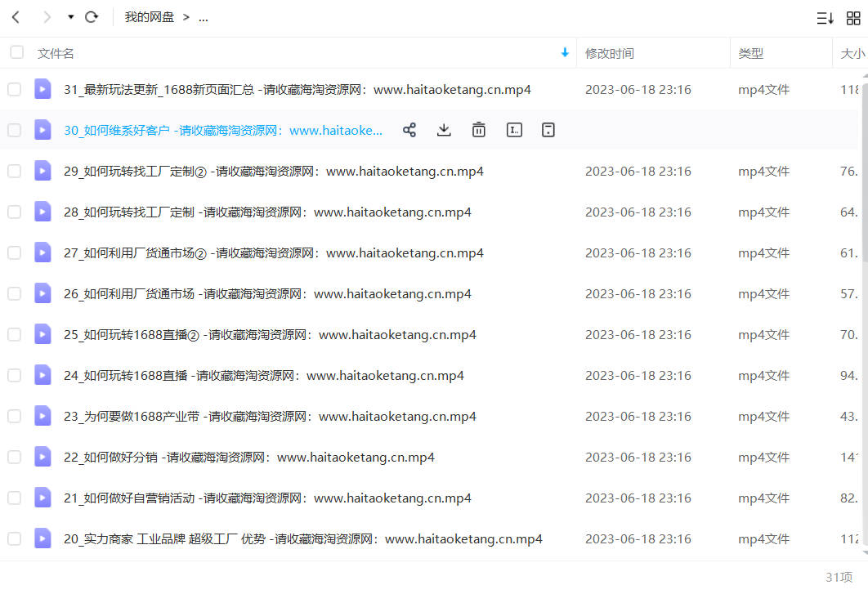Viewport: 868px width, 594px height.
Task: Click video icon of 30_如何维系好客户 file
Action: (43, 130)
